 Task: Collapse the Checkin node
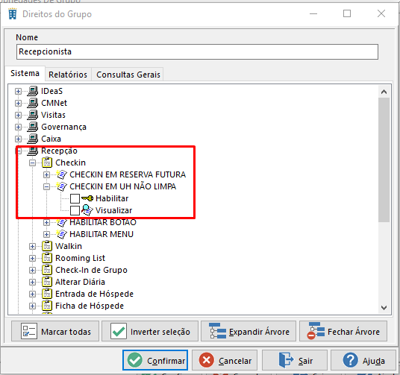[32, 163]
